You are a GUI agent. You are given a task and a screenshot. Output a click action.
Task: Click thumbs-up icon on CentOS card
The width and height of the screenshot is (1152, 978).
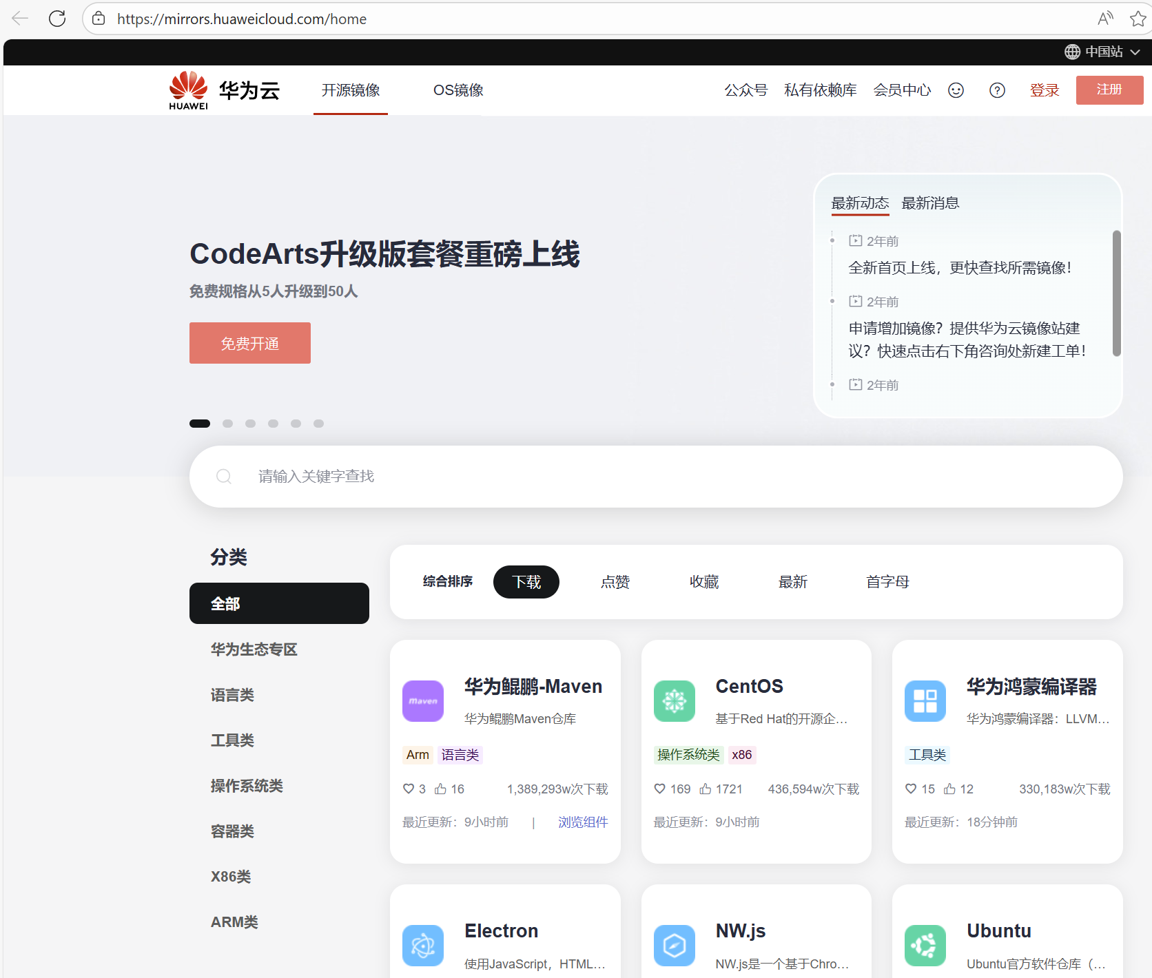click(x=706, y=789)
